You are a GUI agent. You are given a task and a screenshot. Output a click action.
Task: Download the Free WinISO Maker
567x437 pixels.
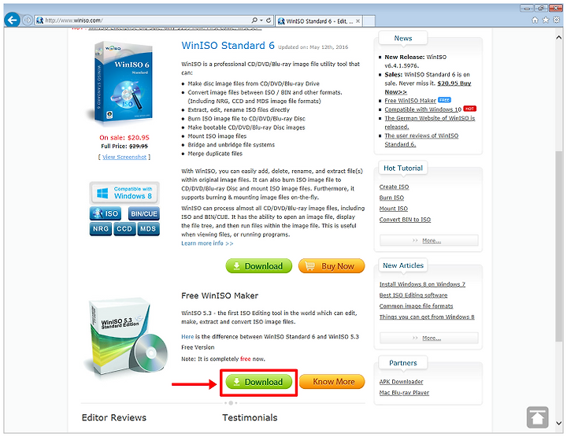click(258, 382)
